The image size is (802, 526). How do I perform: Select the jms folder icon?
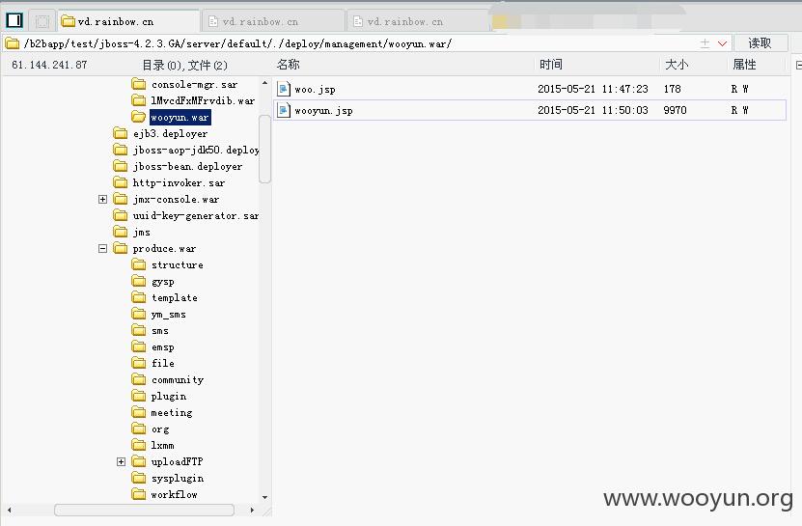[121, 232]
